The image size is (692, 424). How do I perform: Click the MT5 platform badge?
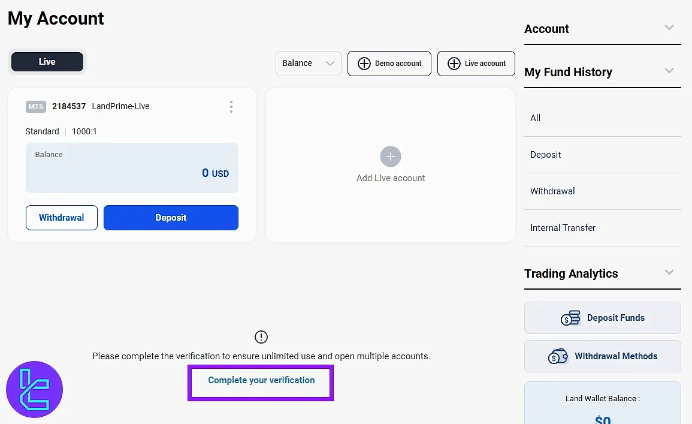pos(35,106)
